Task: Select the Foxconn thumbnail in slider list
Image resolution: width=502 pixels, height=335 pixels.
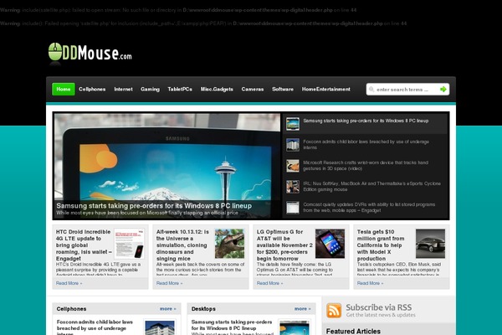Action: pyautogui.click(x=293, y=145)
